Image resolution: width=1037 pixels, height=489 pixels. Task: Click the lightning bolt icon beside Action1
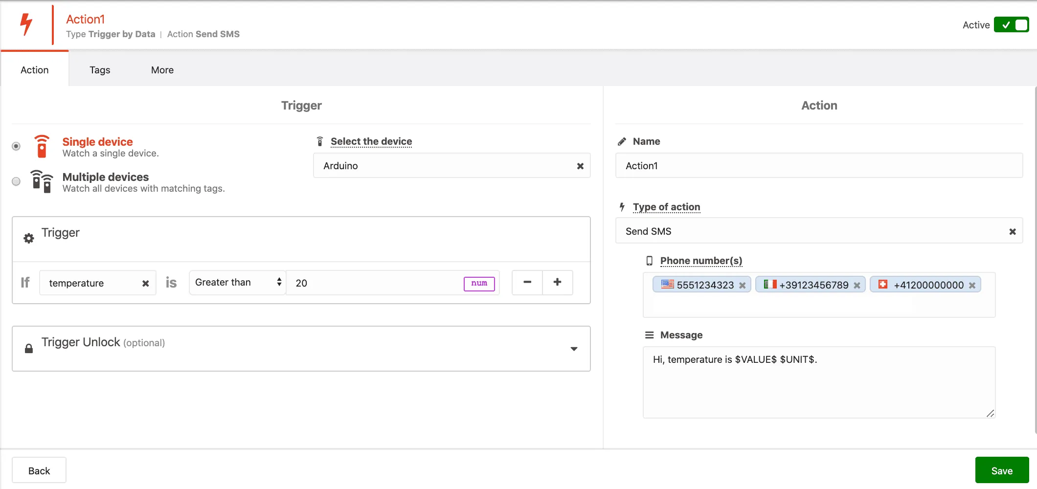[x=27, y=23]
